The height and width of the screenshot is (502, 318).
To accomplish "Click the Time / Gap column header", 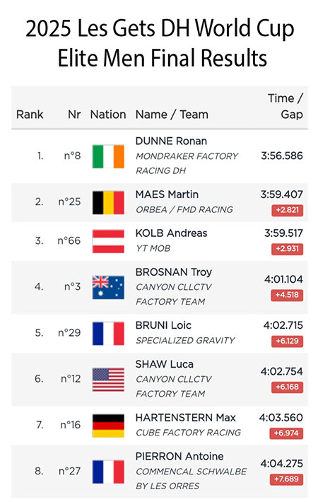I will point(285,106).
